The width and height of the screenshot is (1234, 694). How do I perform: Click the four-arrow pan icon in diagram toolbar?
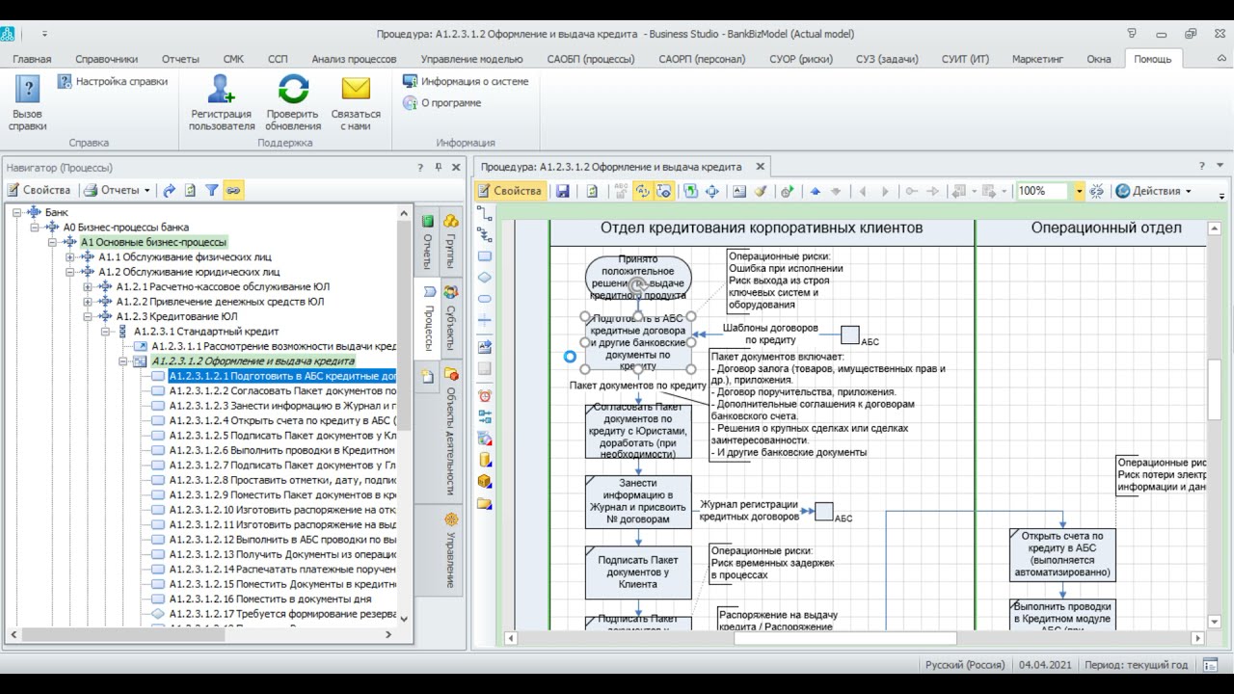click(712, 191)
